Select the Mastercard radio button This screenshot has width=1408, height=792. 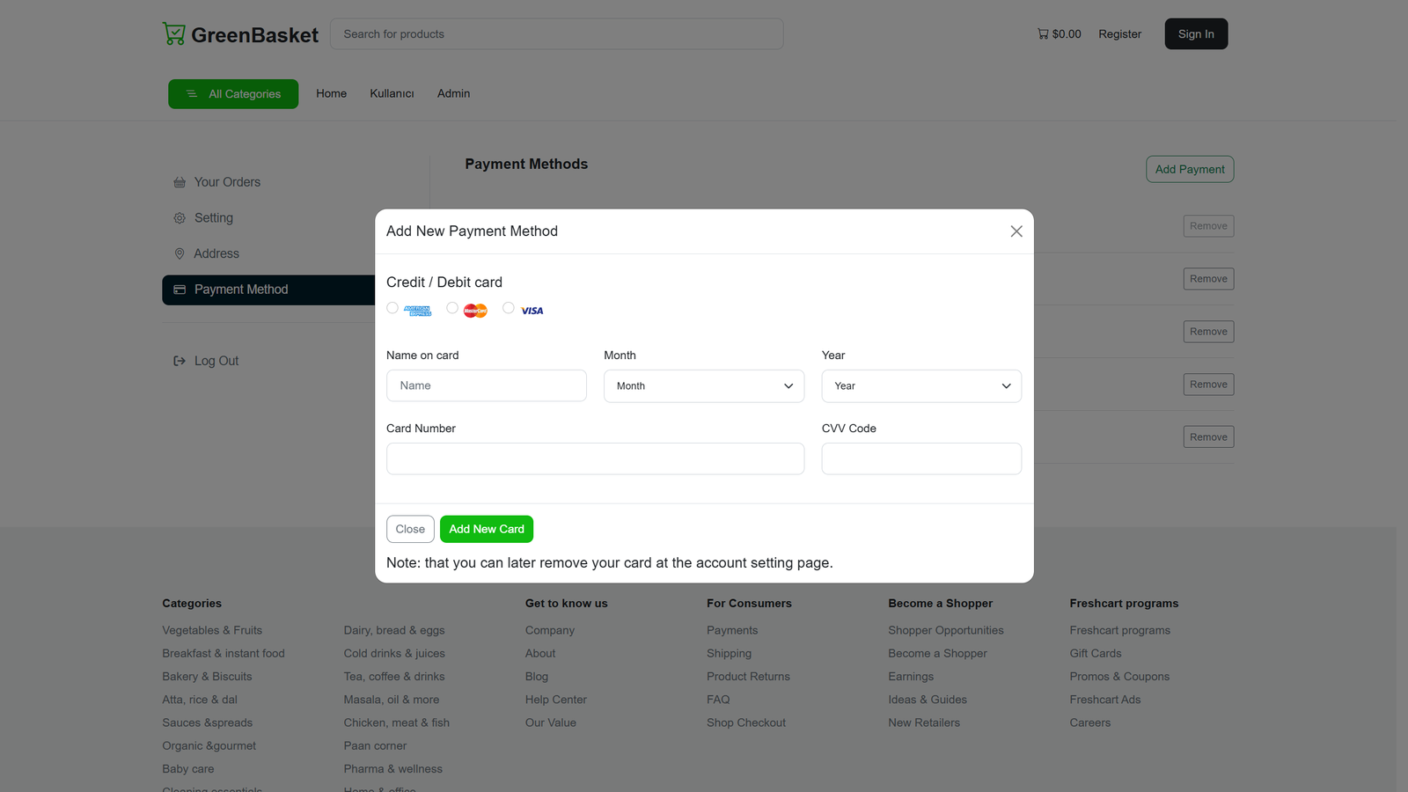click(452, 308)
